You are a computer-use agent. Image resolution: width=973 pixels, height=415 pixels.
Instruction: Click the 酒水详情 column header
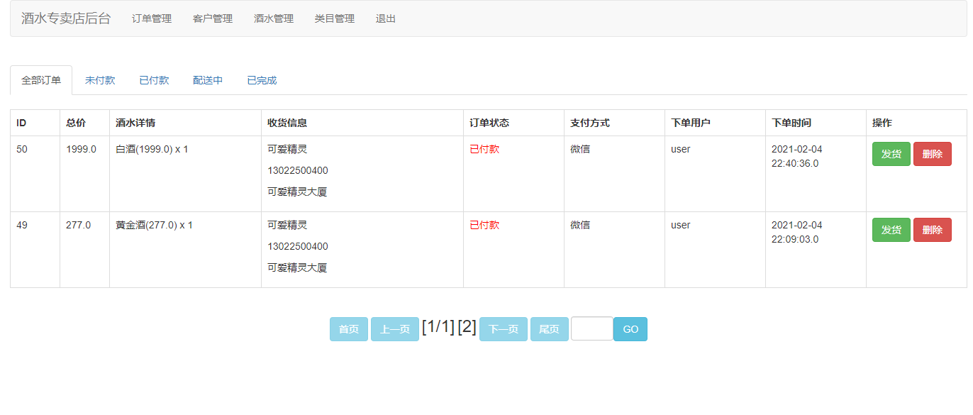tap(186, 123)
